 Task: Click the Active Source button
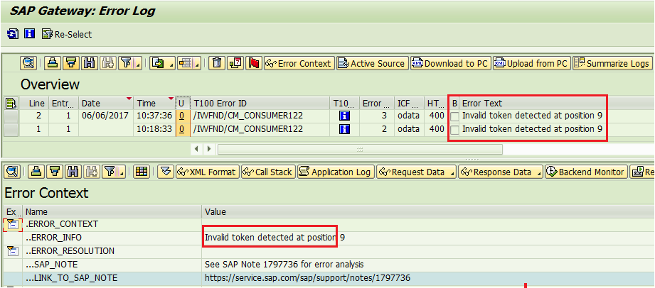372,63
